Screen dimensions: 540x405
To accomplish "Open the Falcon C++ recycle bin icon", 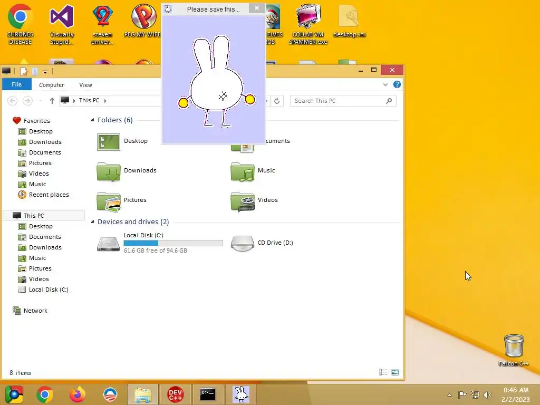I will pos(514,350).
